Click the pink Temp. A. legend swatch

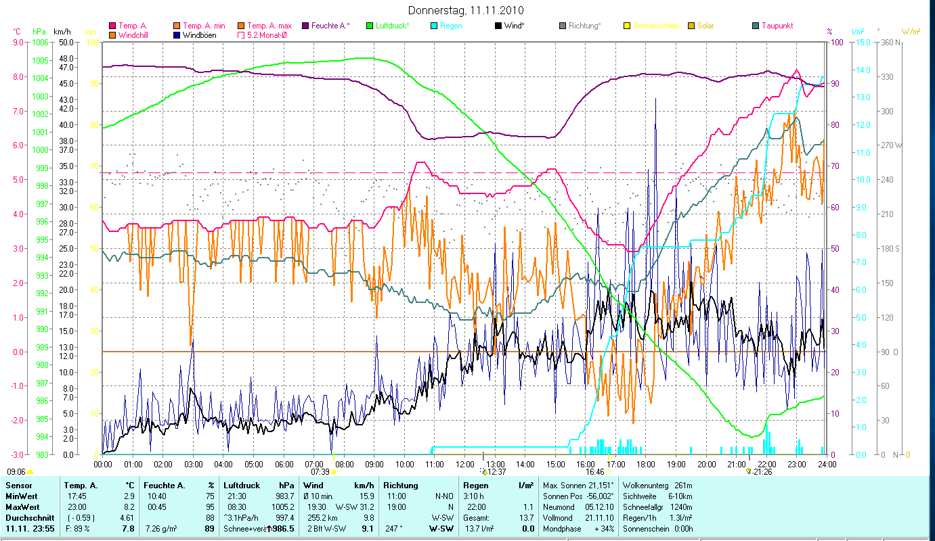112,26
